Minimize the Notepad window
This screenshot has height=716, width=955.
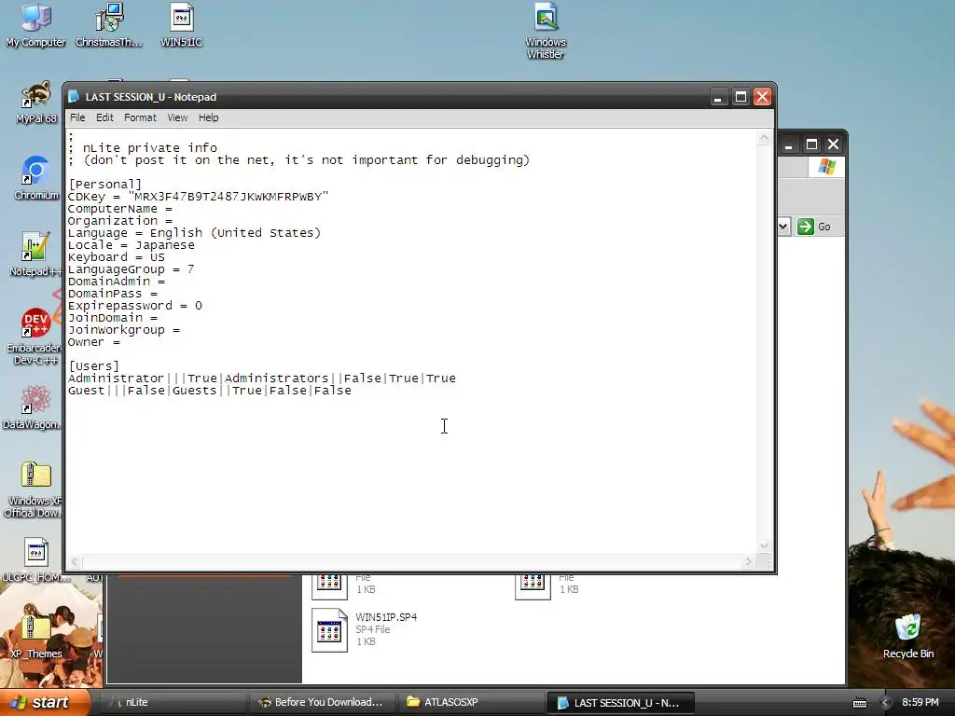[x=719, y=97]
